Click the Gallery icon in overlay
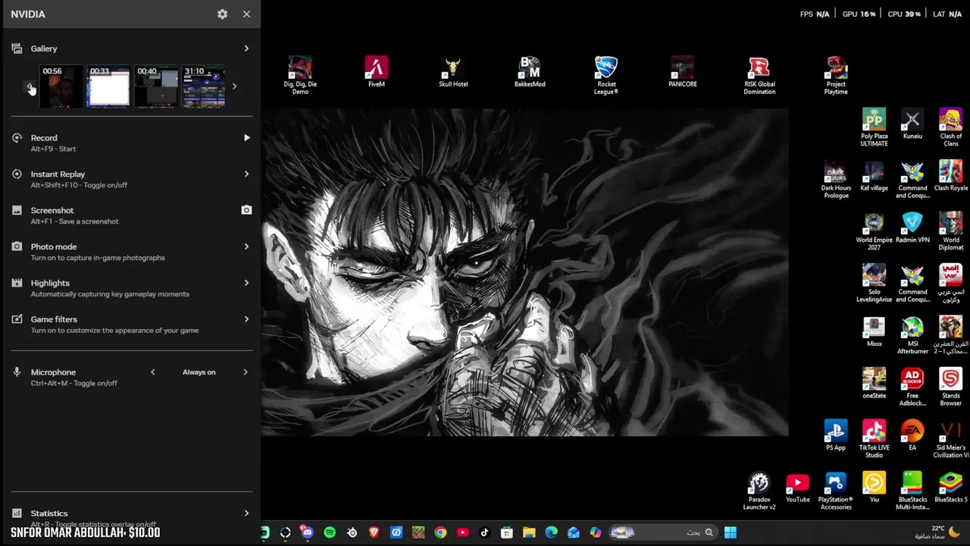 point(17,49)
